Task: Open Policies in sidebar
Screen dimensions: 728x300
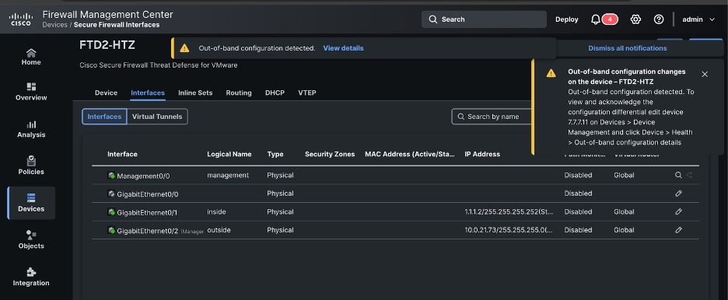Action: [31, 166]
